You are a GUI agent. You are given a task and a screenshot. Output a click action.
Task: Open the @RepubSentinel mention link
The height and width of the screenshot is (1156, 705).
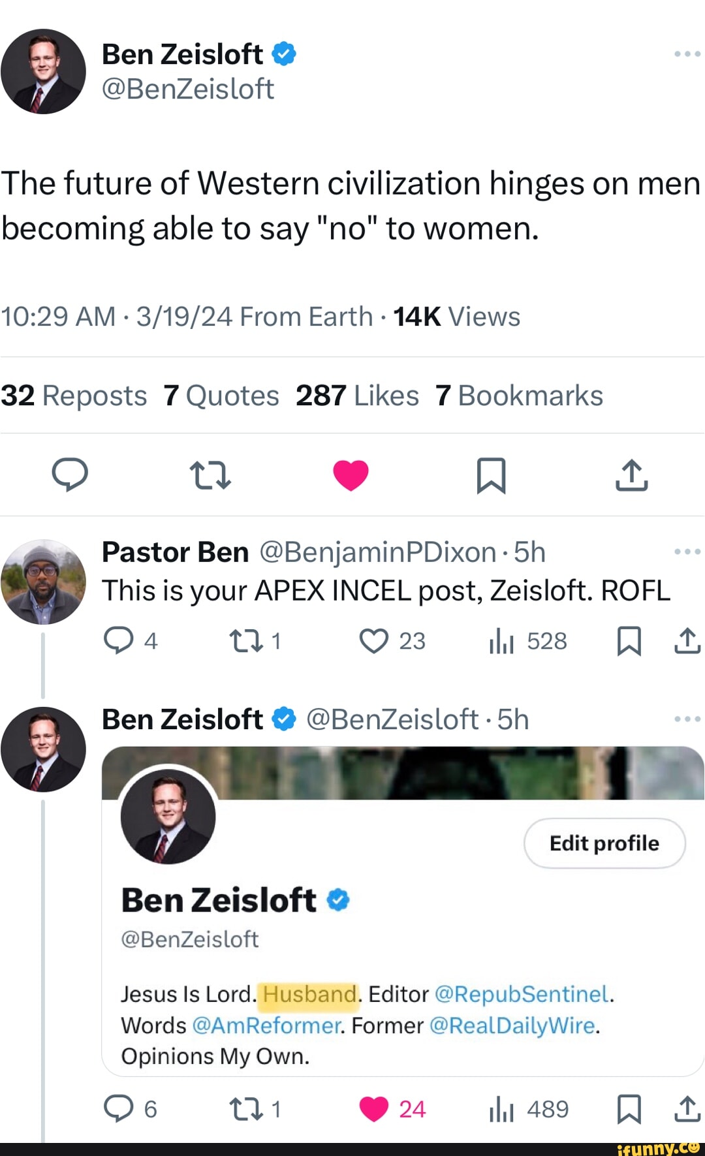tap(521, 994)
